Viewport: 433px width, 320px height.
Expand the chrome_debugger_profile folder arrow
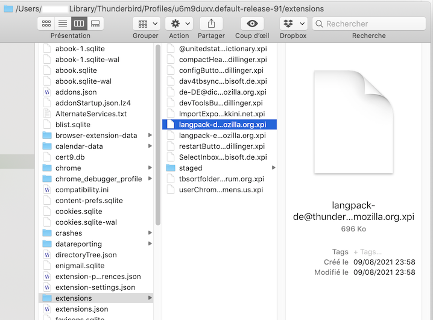(x=150, y=179)
